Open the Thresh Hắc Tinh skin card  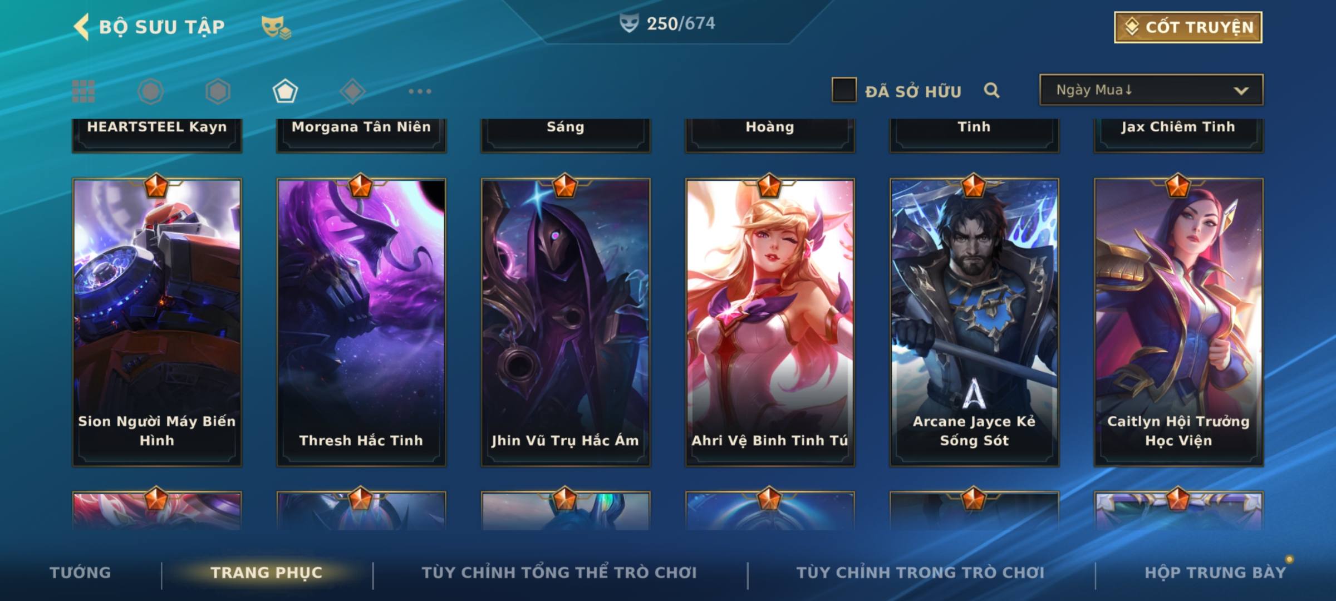361,322
